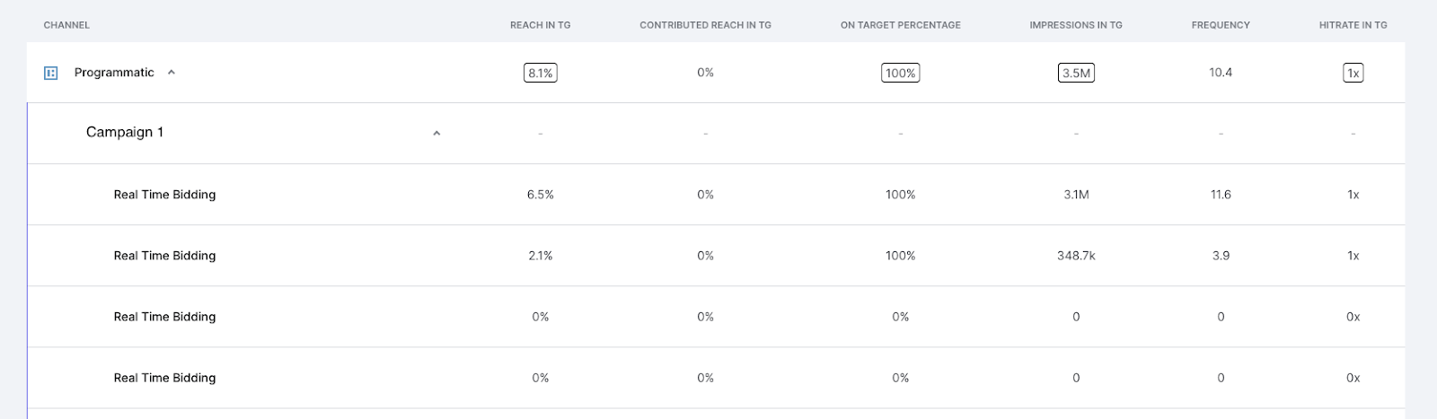Image resolution: width=1437 pixels, height=419 pixels.
Task: Click the 11.6 frequency value
Action: point(1221,195)
